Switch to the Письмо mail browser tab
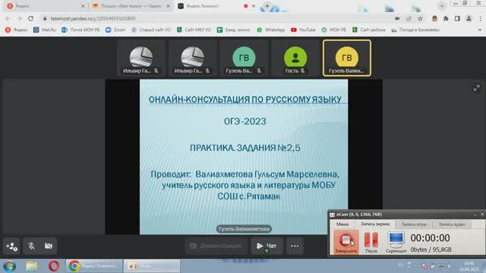The height and width of the screenshot is (273, 486). click(x=131, y=6)
